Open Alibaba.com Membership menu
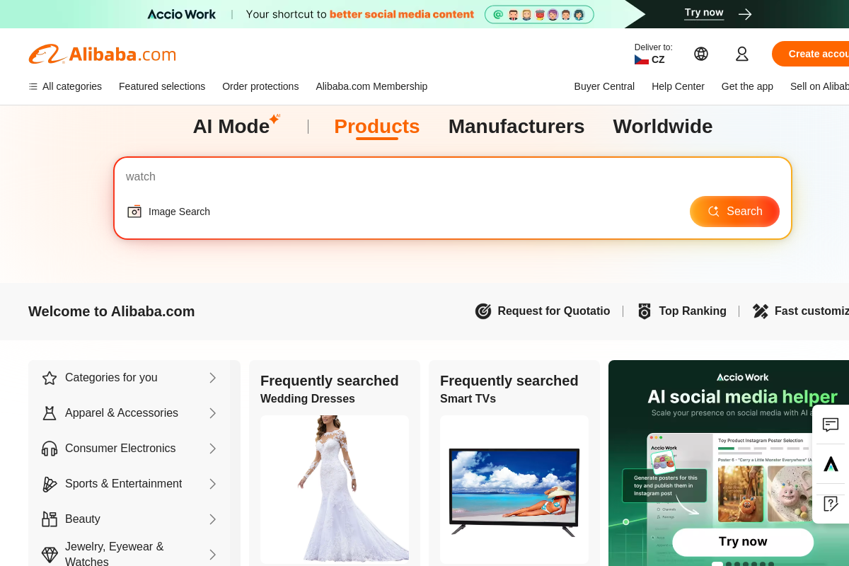Screen dimensions: 849x566 click(x=371, y=86)
